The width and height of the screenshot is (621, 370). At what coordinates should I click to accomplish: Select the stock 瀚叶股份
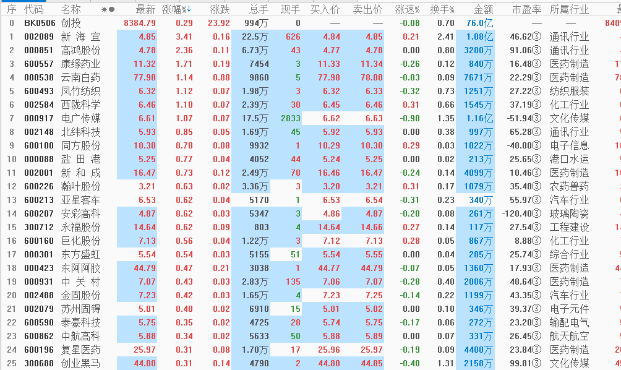[81, 187]
